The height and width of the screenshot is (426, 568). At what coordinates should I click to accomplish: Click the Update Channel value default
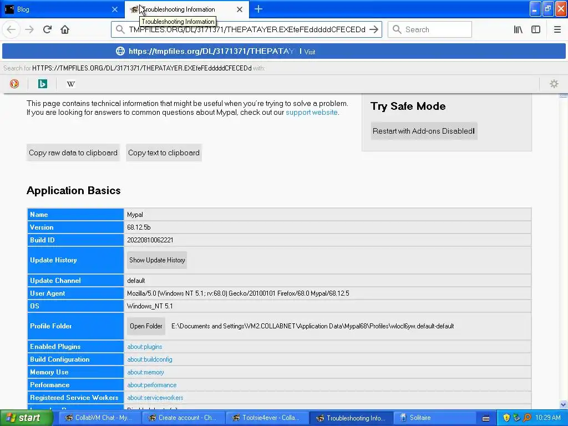point(136,280)
